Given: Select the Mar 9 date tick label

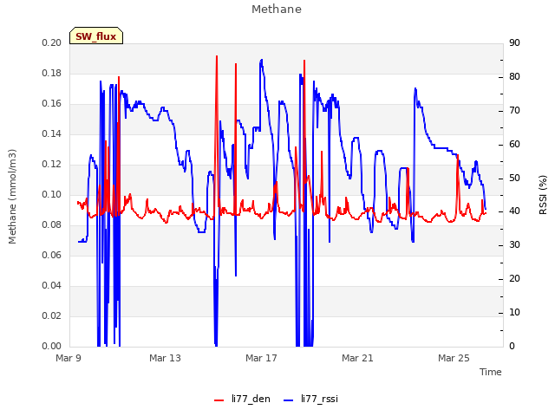Looking at the screenshot, I should coord(69,358).
